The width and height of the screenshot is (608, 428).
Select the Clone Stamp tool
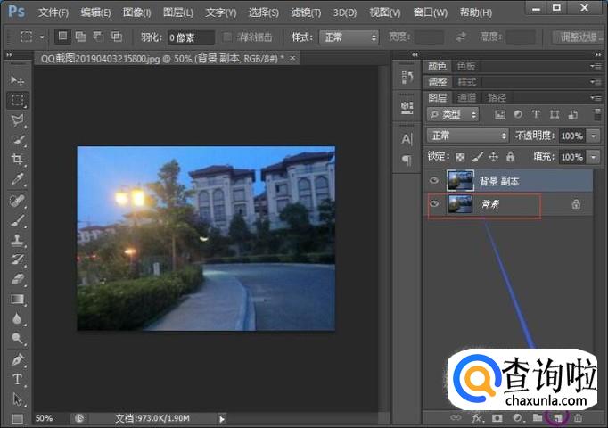click(17, 240)
